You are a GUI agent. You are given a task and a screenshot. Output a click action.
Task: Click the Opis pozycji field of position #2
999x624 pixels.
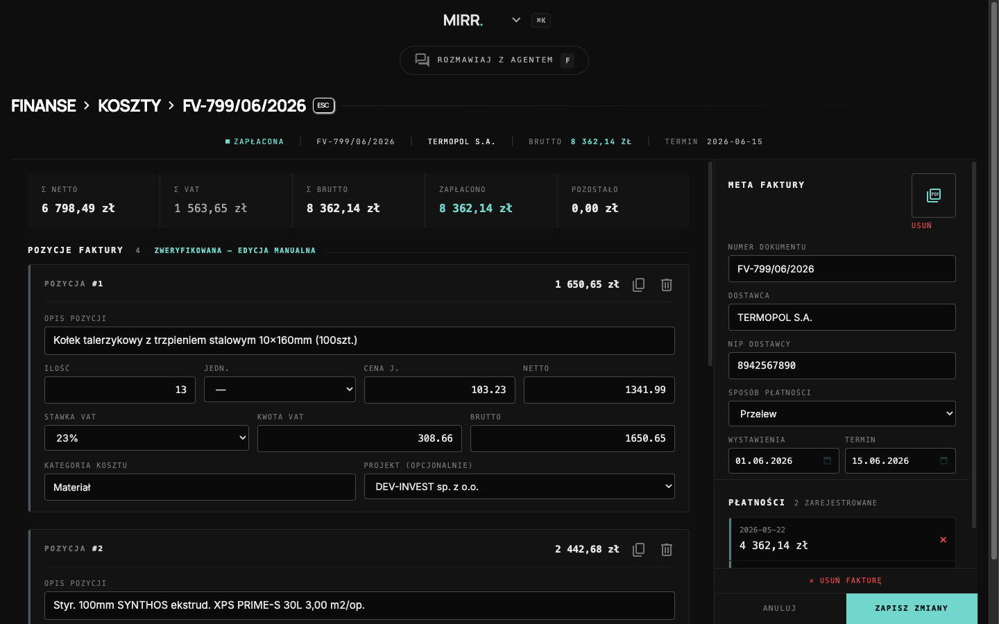[359, 605]
